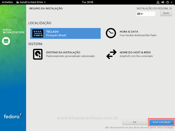Open the Teclado keyboard settings icon
This screenshot has width=175, height=131.
click(x=38, y=33)
